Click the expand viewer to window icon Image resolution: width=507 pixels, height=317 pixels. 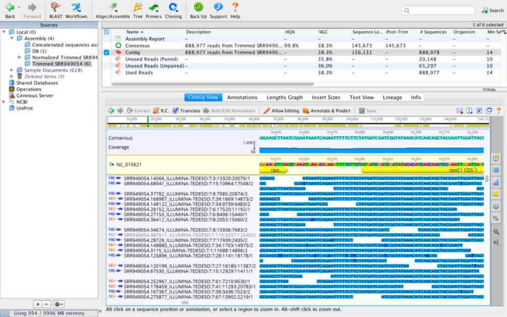click(x=489, y=111)
